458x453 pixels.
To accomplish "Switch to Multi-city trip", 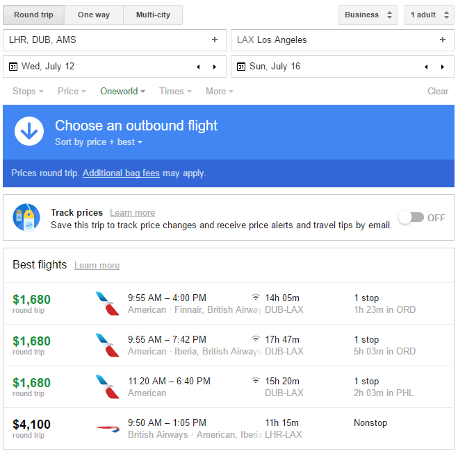I will 153,15.
